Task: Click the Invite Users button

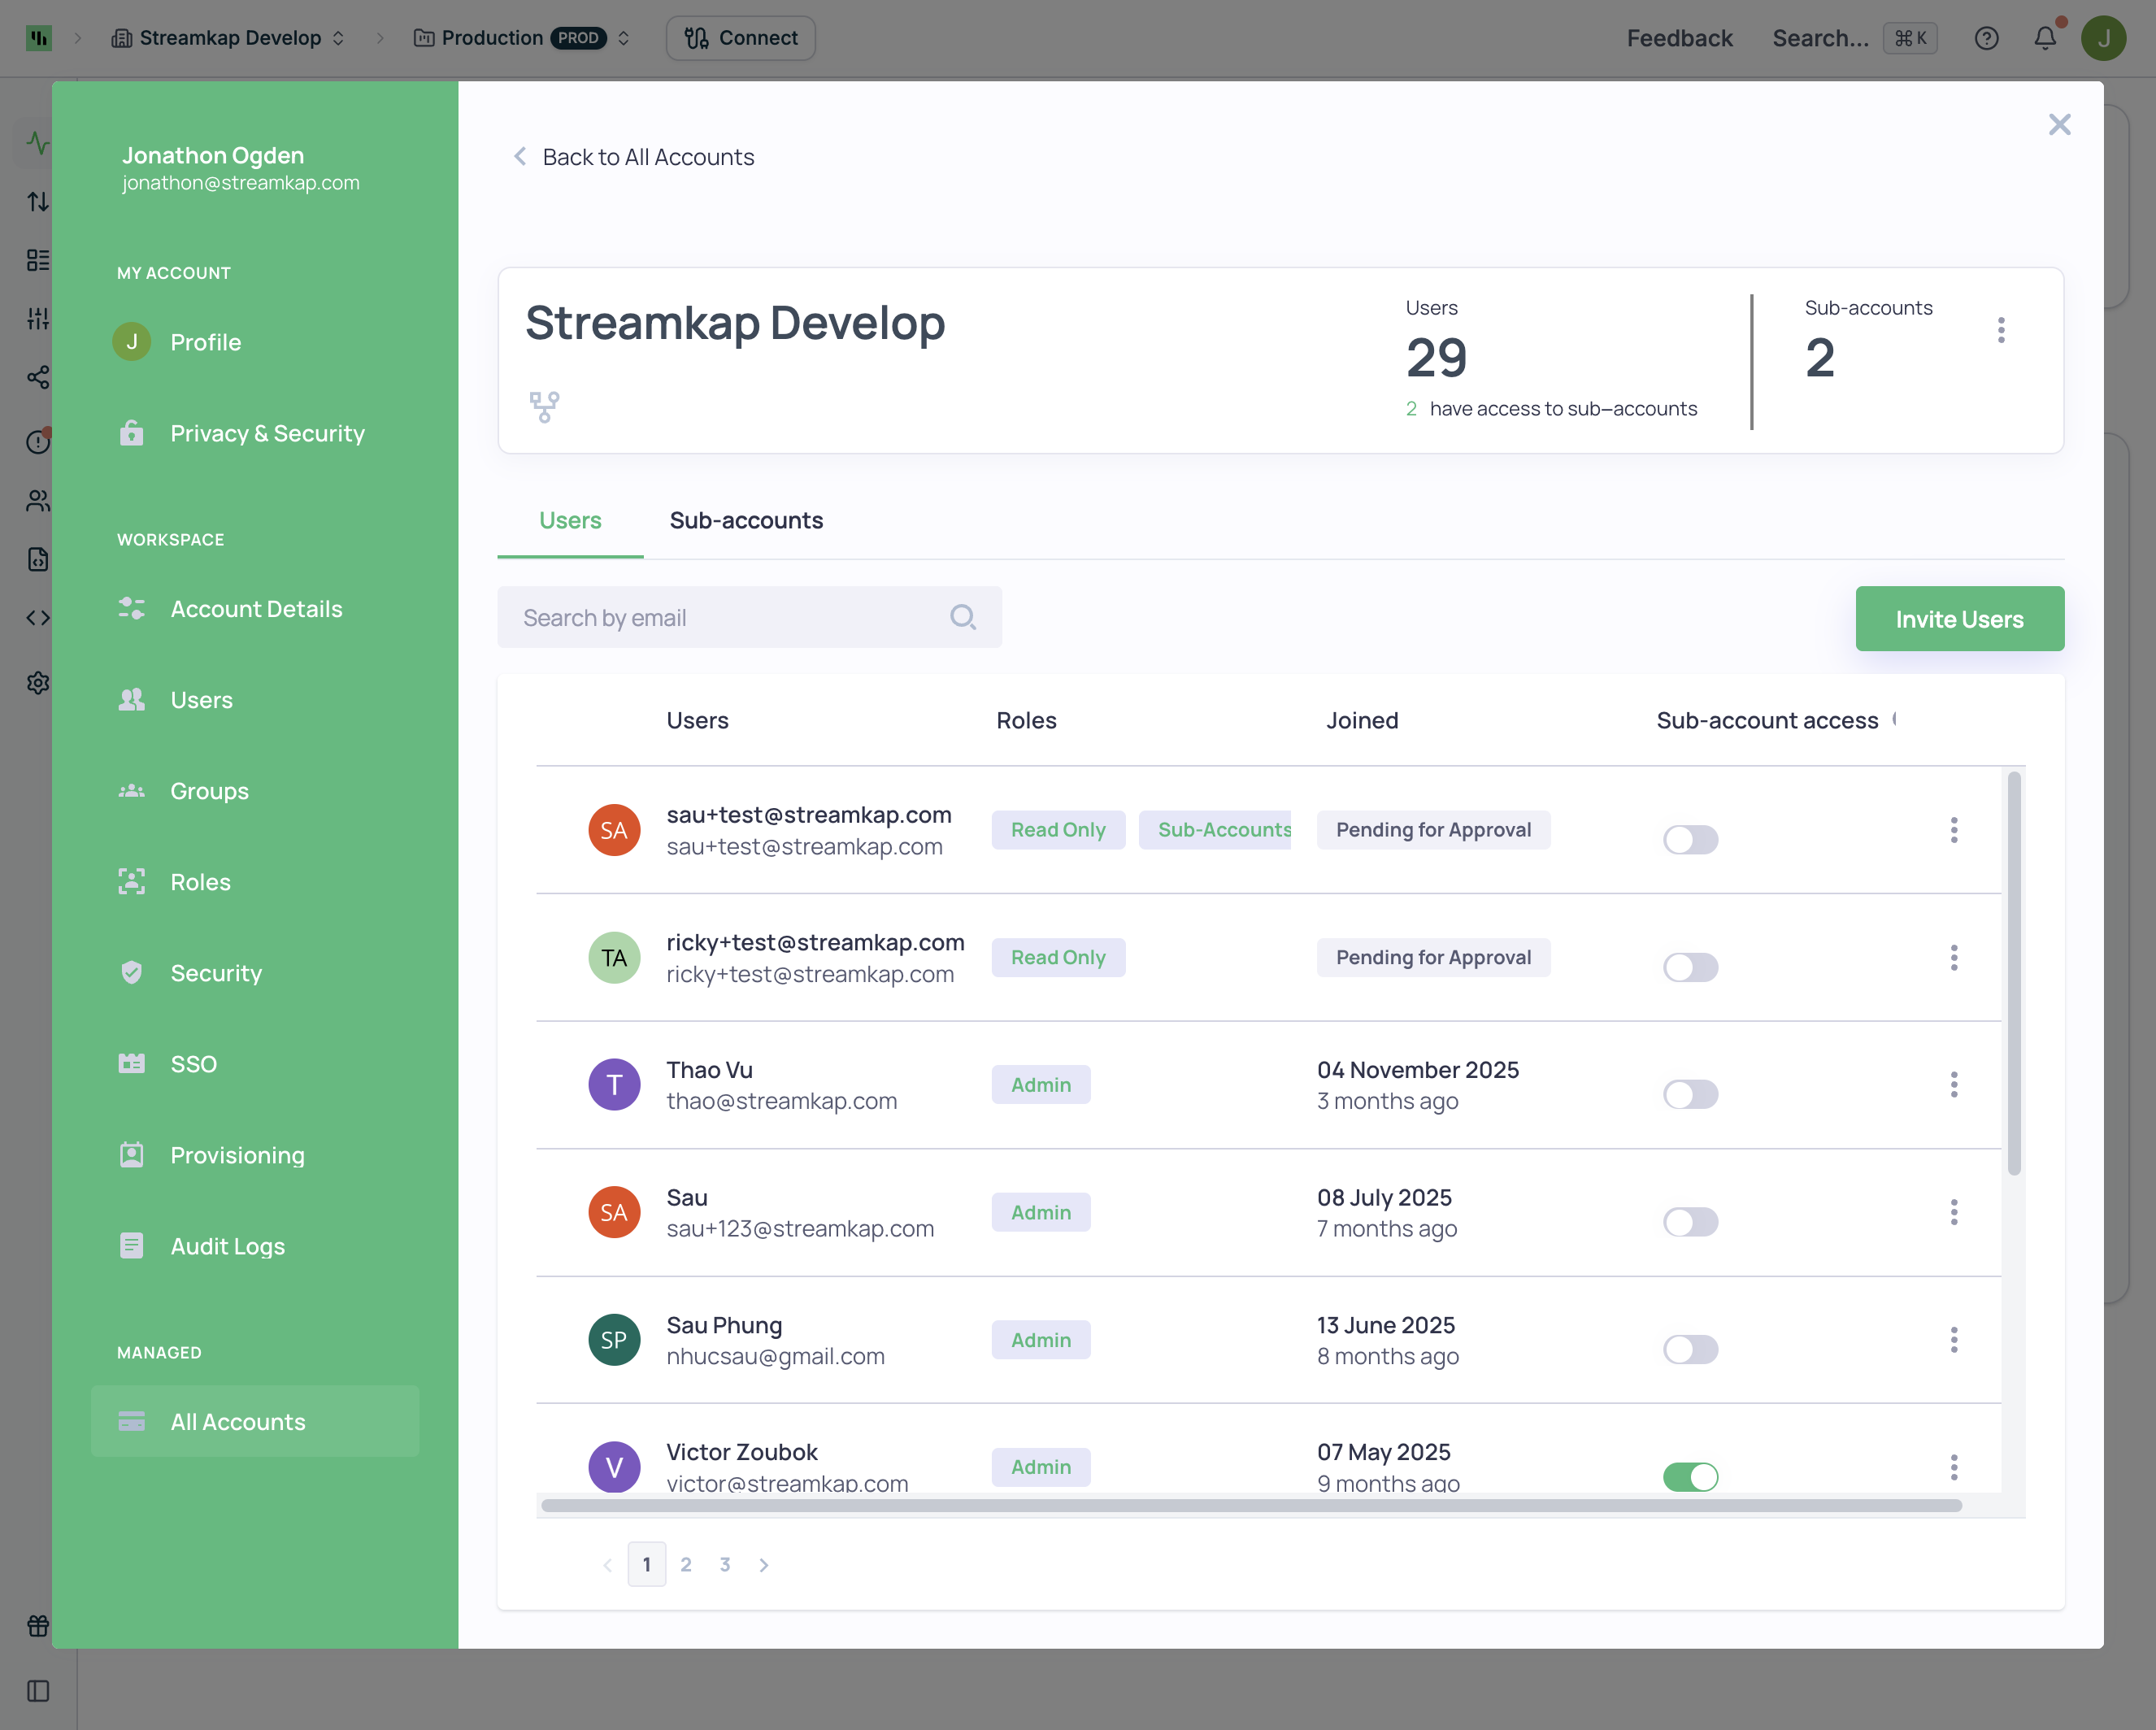Action: (1958, 619)
